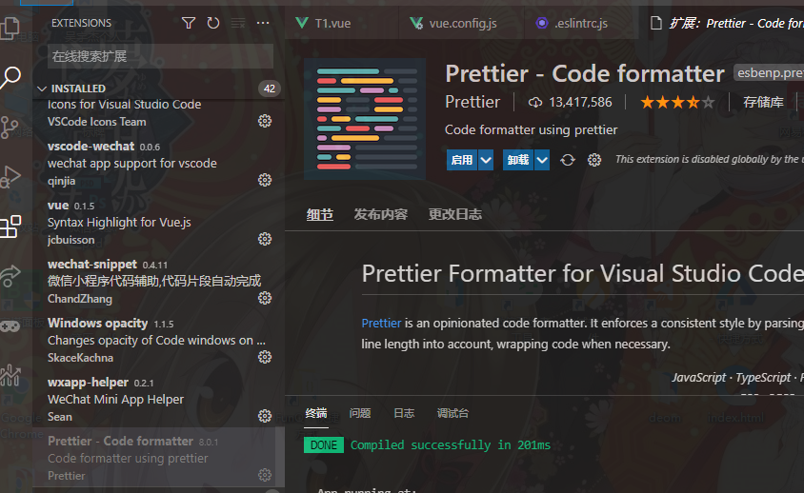Screen dimensions: 804x493
Task: Open settings gear for vue Syntax Highlight extension
Action: click(265, 239)
